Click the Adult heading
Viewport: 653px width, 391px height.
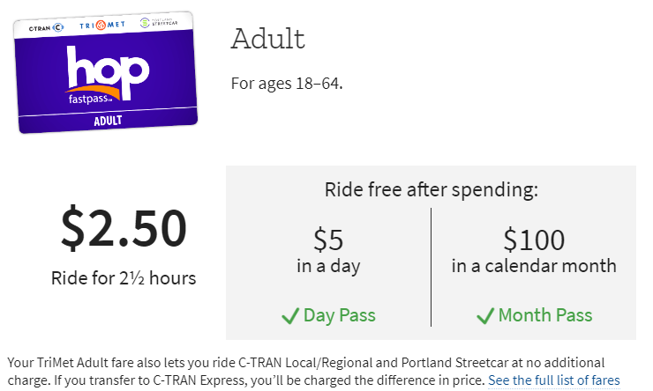click(x=267, y=39)
